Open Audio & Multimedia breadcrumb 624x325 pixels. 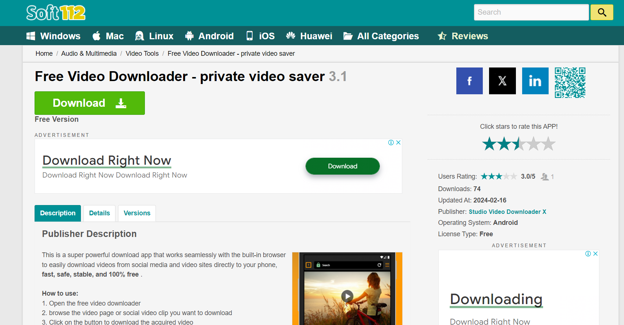[89, 54]
